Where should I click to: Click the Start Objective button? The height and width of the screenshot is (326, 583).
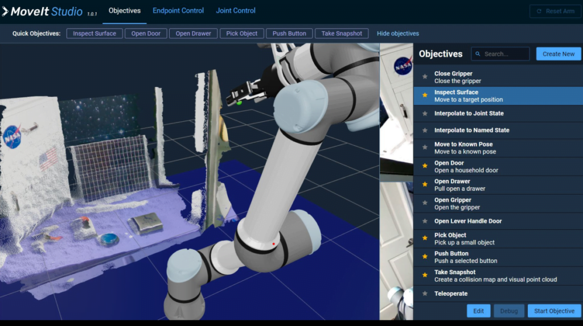tap(554, 311)
